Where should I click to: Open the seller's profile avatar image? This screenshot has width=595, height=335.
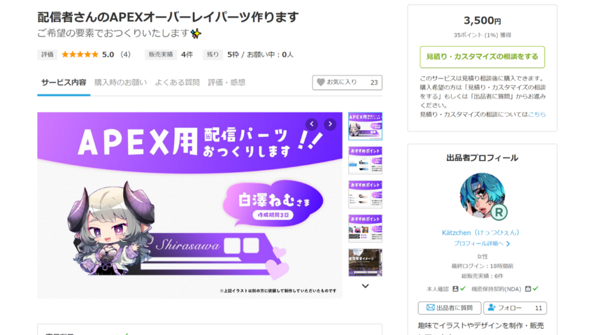[x=482, y=195]
